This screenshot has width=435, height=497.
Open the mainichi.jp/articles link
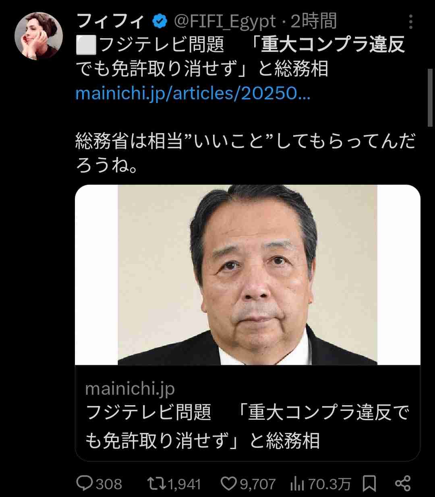coord(193,93)
